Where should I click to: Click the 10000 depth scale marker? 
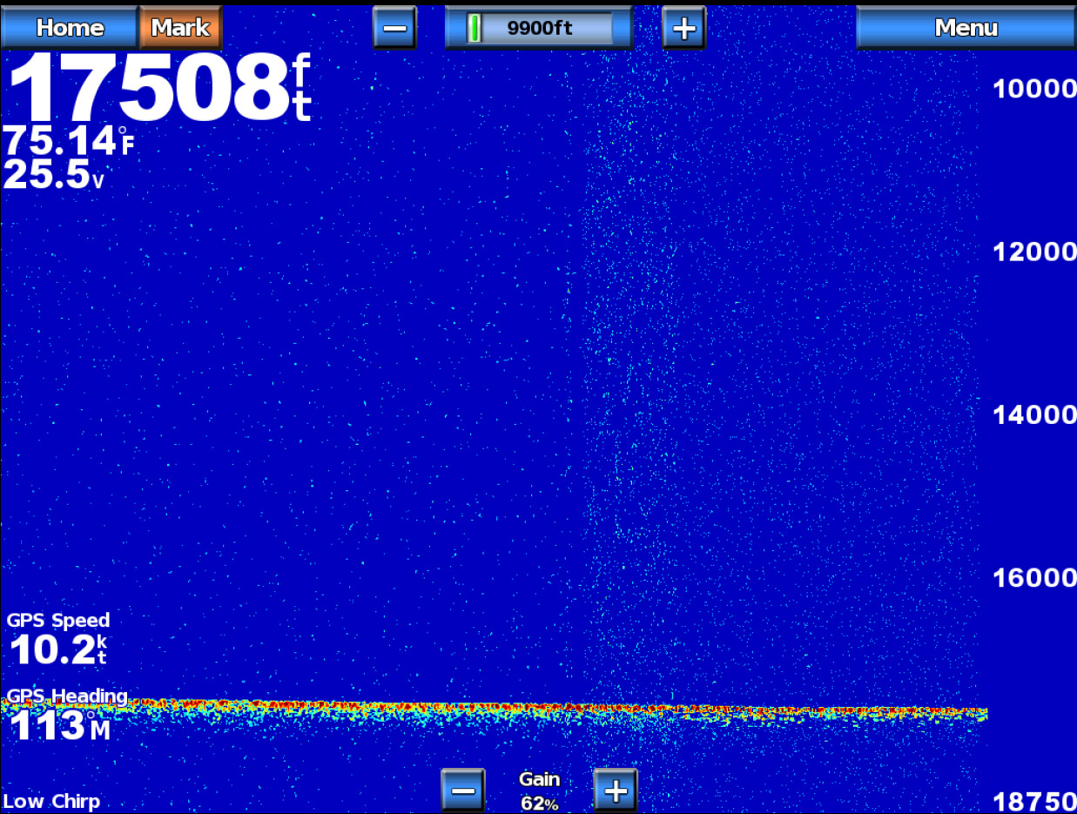tap(1034, 89)
